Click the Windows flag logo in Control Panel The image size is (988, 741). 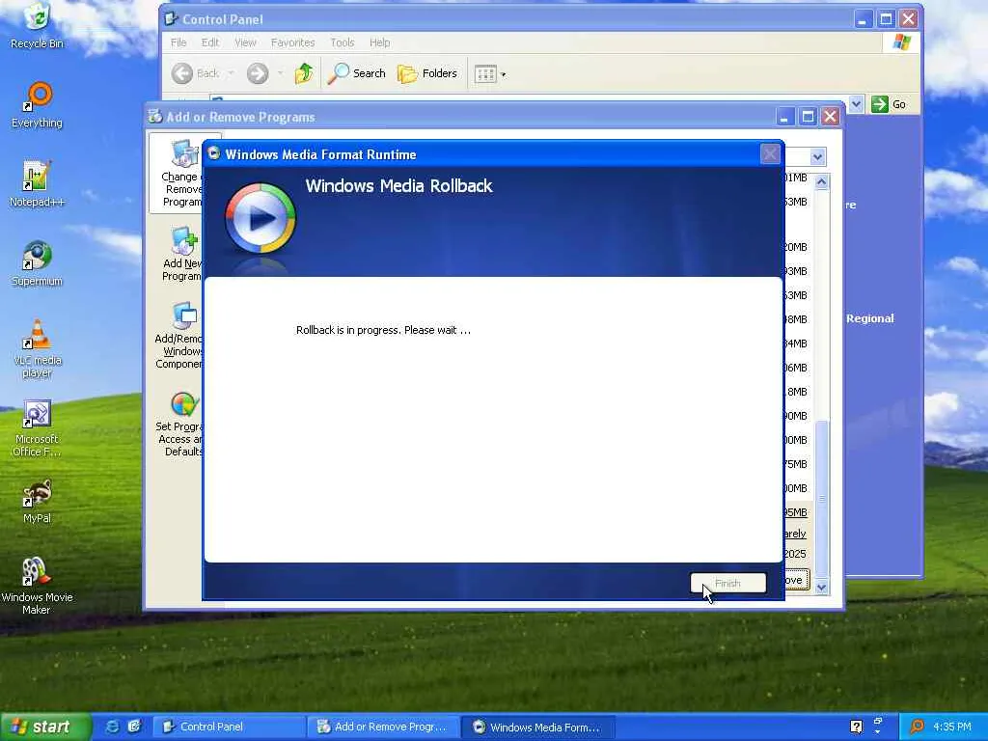point(902,42)
